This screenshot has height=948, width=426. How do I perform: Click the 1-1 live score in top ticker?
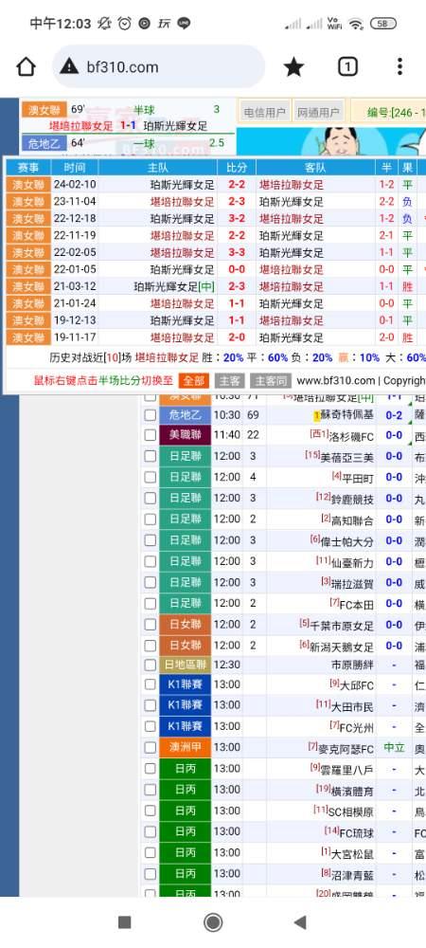click(128, 126)
